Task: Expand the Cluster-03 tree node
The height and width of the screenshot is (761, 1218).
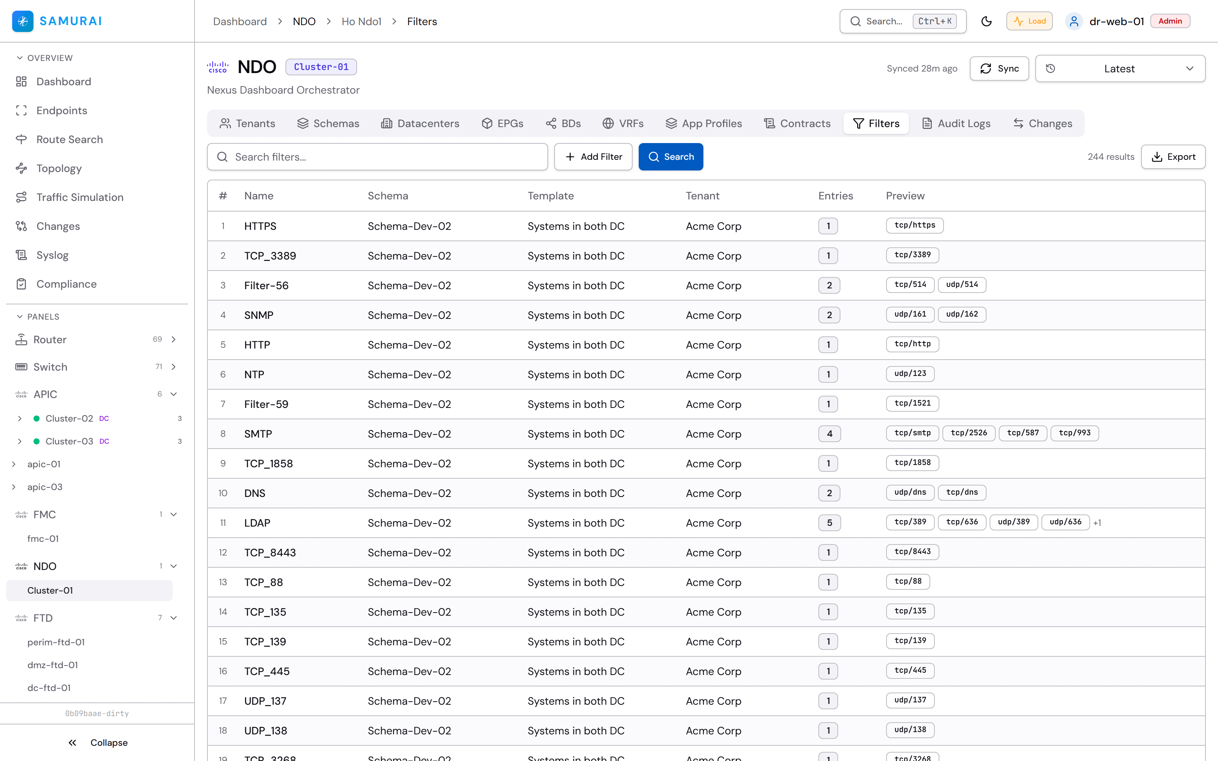Action: (20, 441)
